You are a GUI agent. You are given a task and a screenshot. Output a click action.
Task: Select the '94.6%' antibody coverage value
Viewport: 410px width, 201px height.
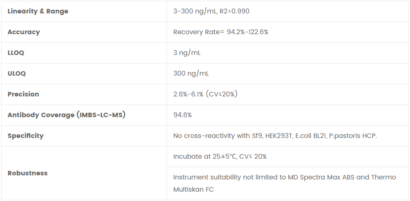click(x=183, y=115)
